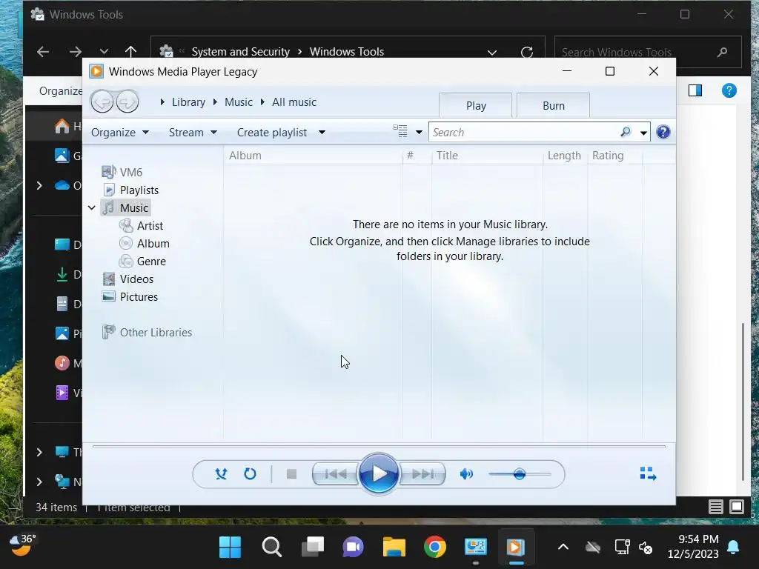The height and width of the screenshot is (569, 759).
Task: Open taskbar Search
Action: (x=271, y=548)
